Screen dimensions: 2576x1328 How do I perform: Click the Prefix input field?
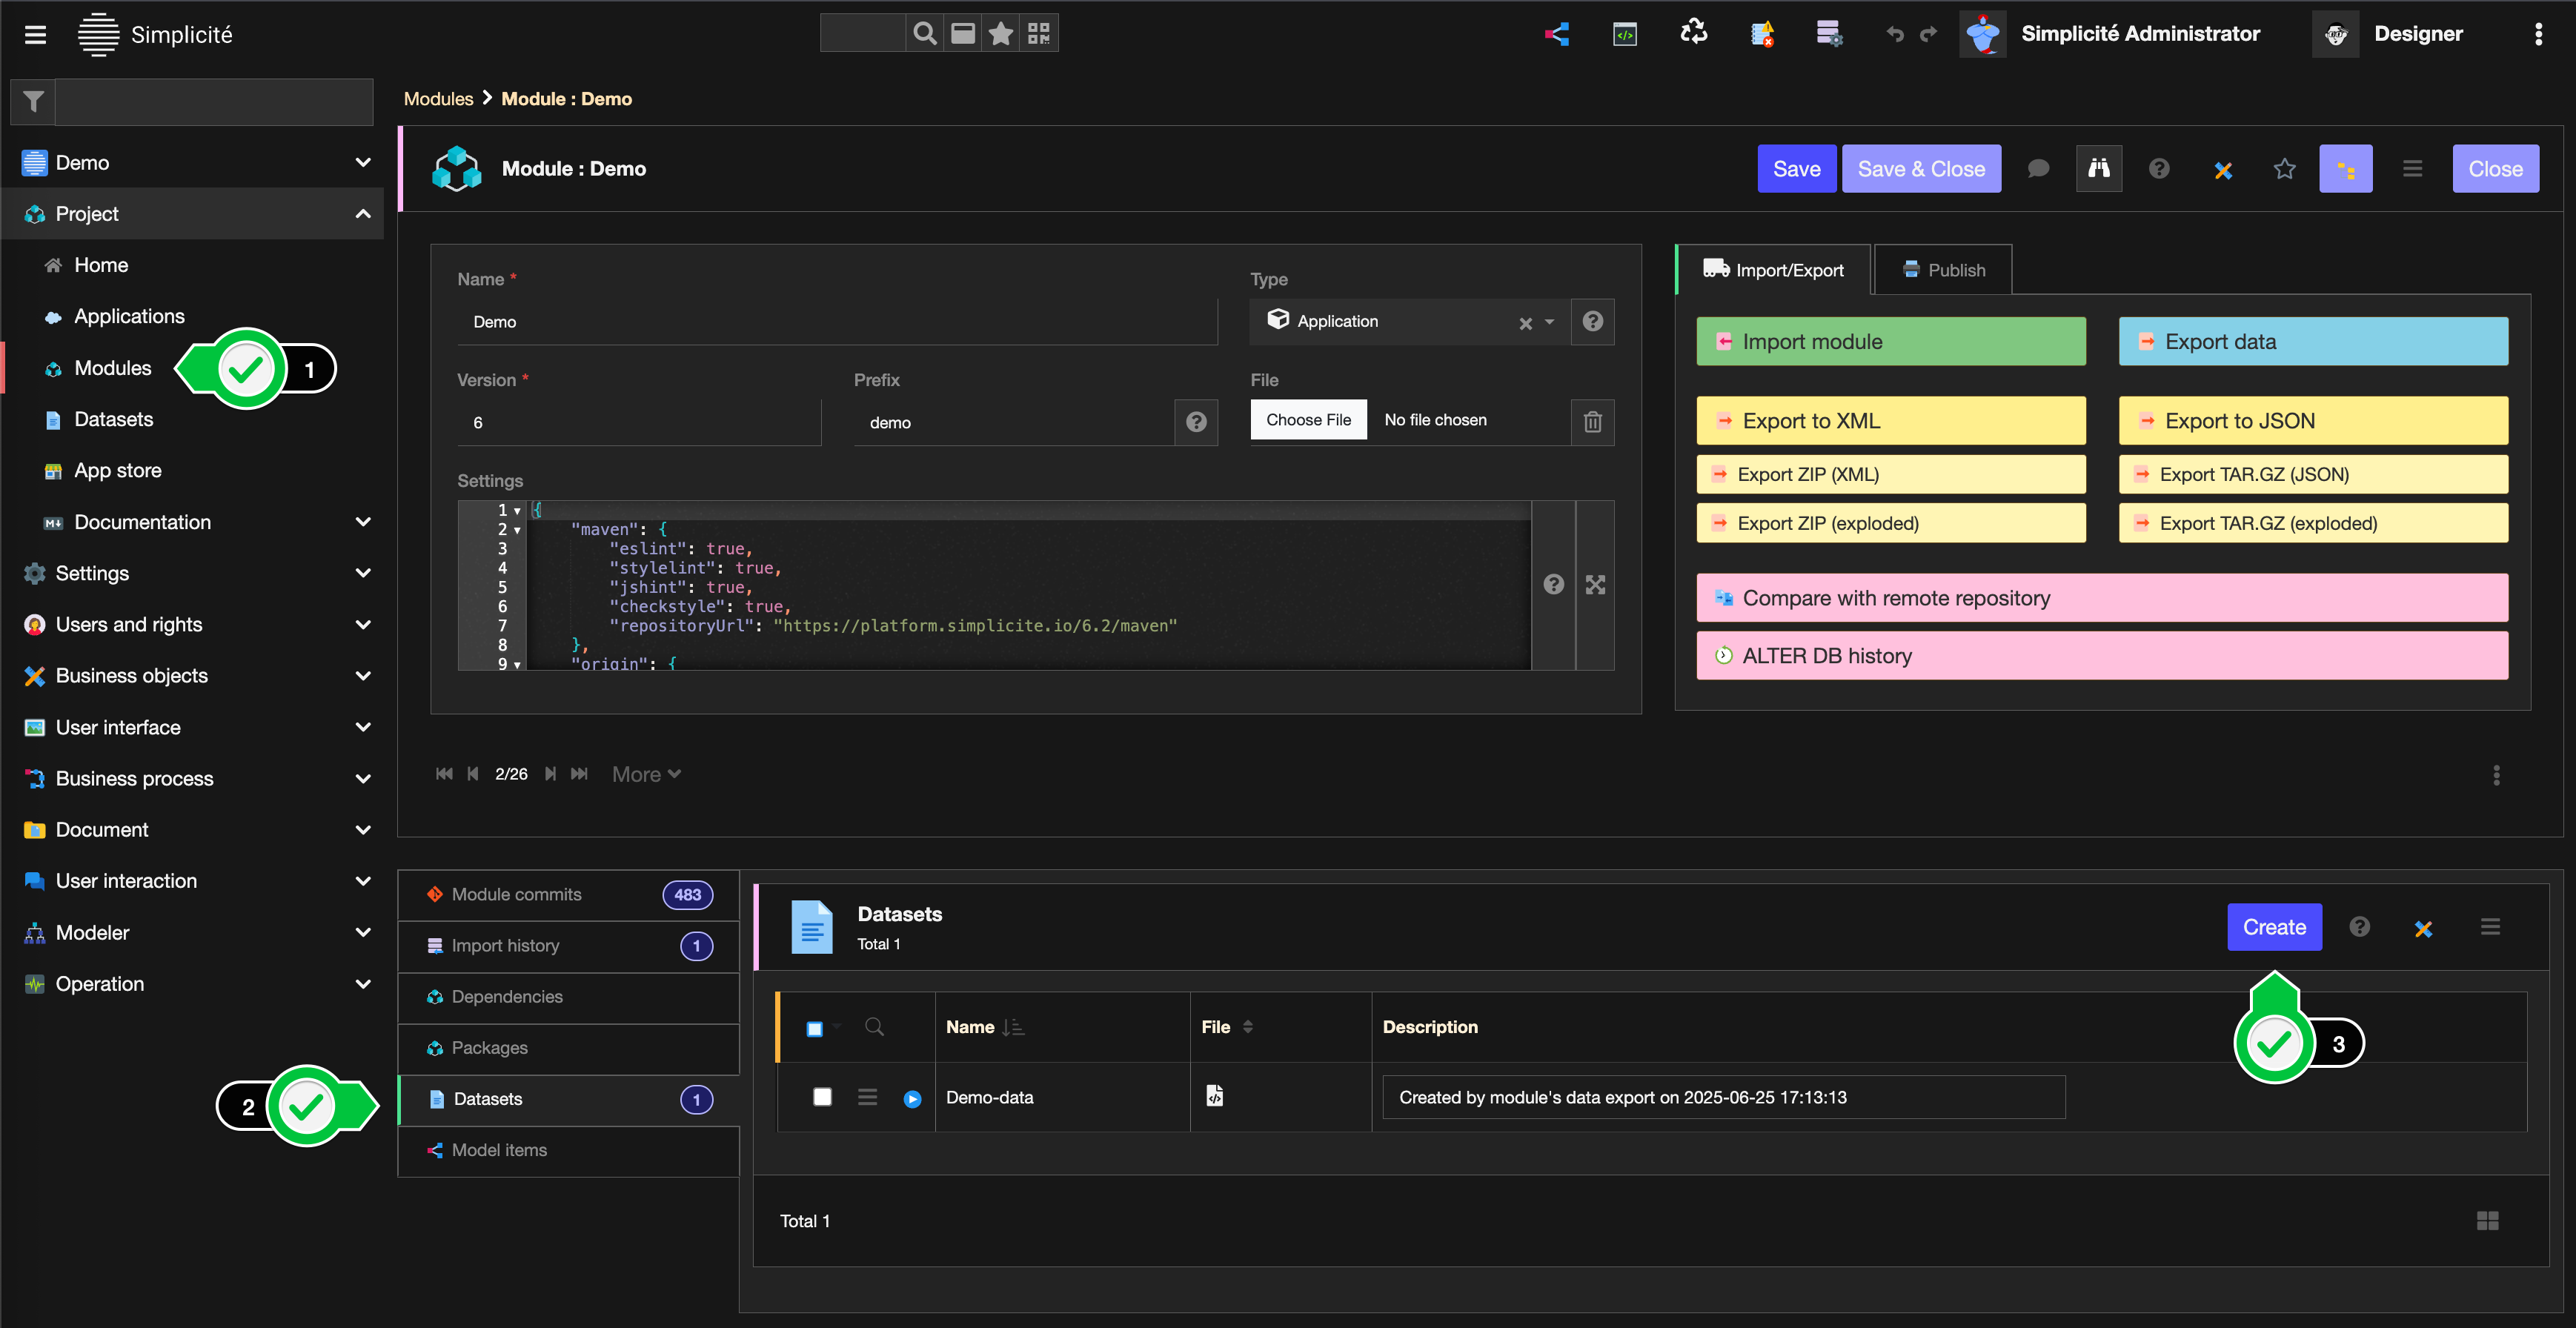pos(1013,422)
